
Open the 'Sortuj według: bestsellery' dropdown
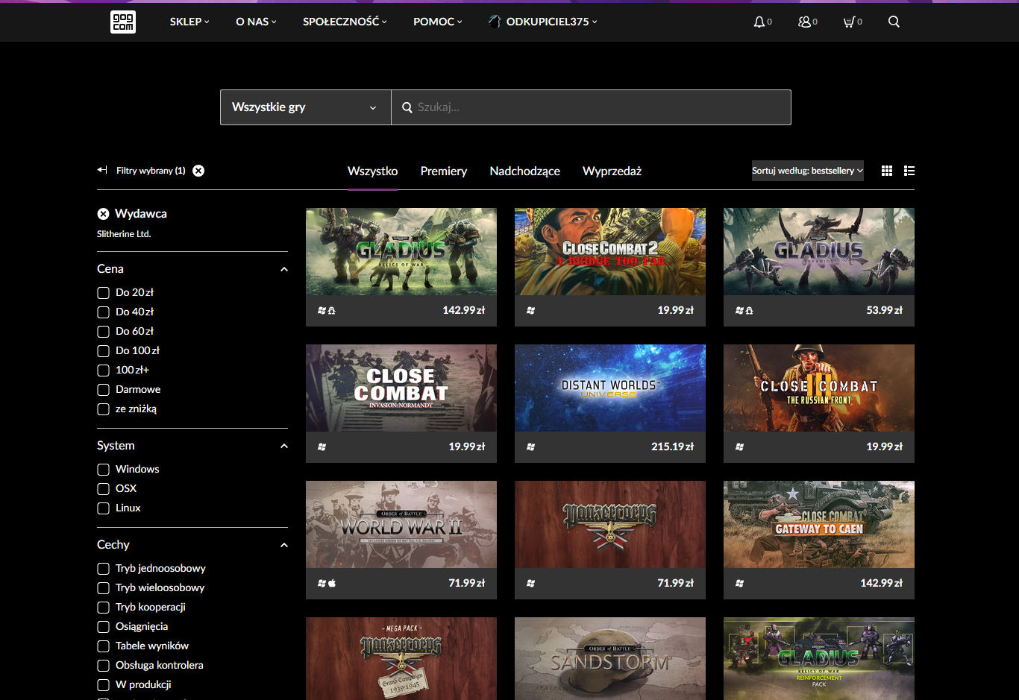coord(807,171)
